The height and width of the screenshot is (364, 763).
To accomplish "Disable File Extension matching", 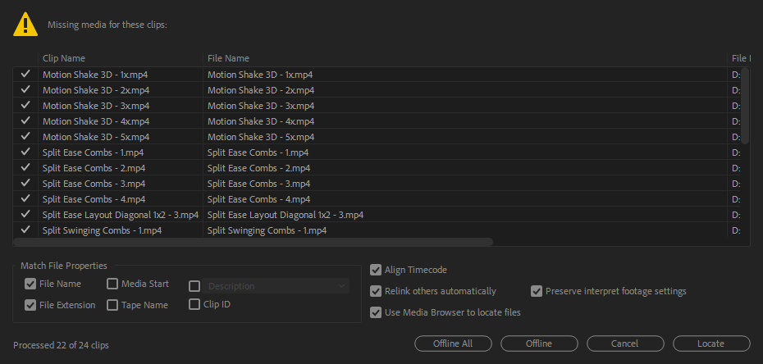I will click(x=31, y=306).
